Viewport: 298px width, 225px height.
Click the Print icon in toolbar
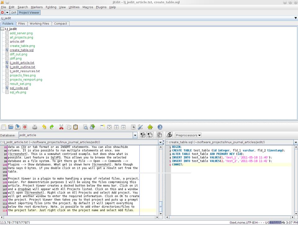click(x=35, y=127)
